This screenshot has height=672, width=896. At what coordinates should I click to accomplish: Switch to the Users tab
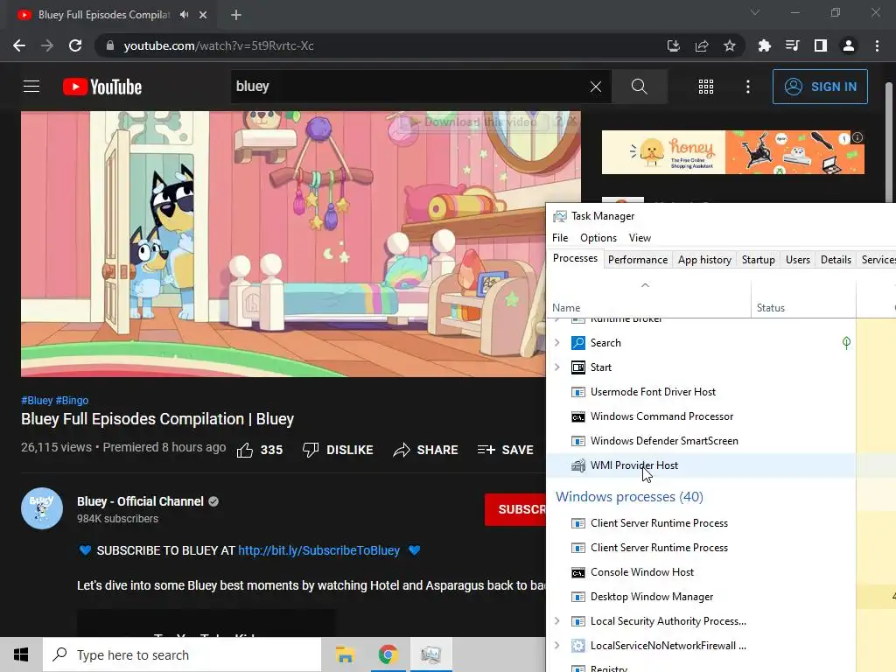pyautogui.click(x=798, y=259)
